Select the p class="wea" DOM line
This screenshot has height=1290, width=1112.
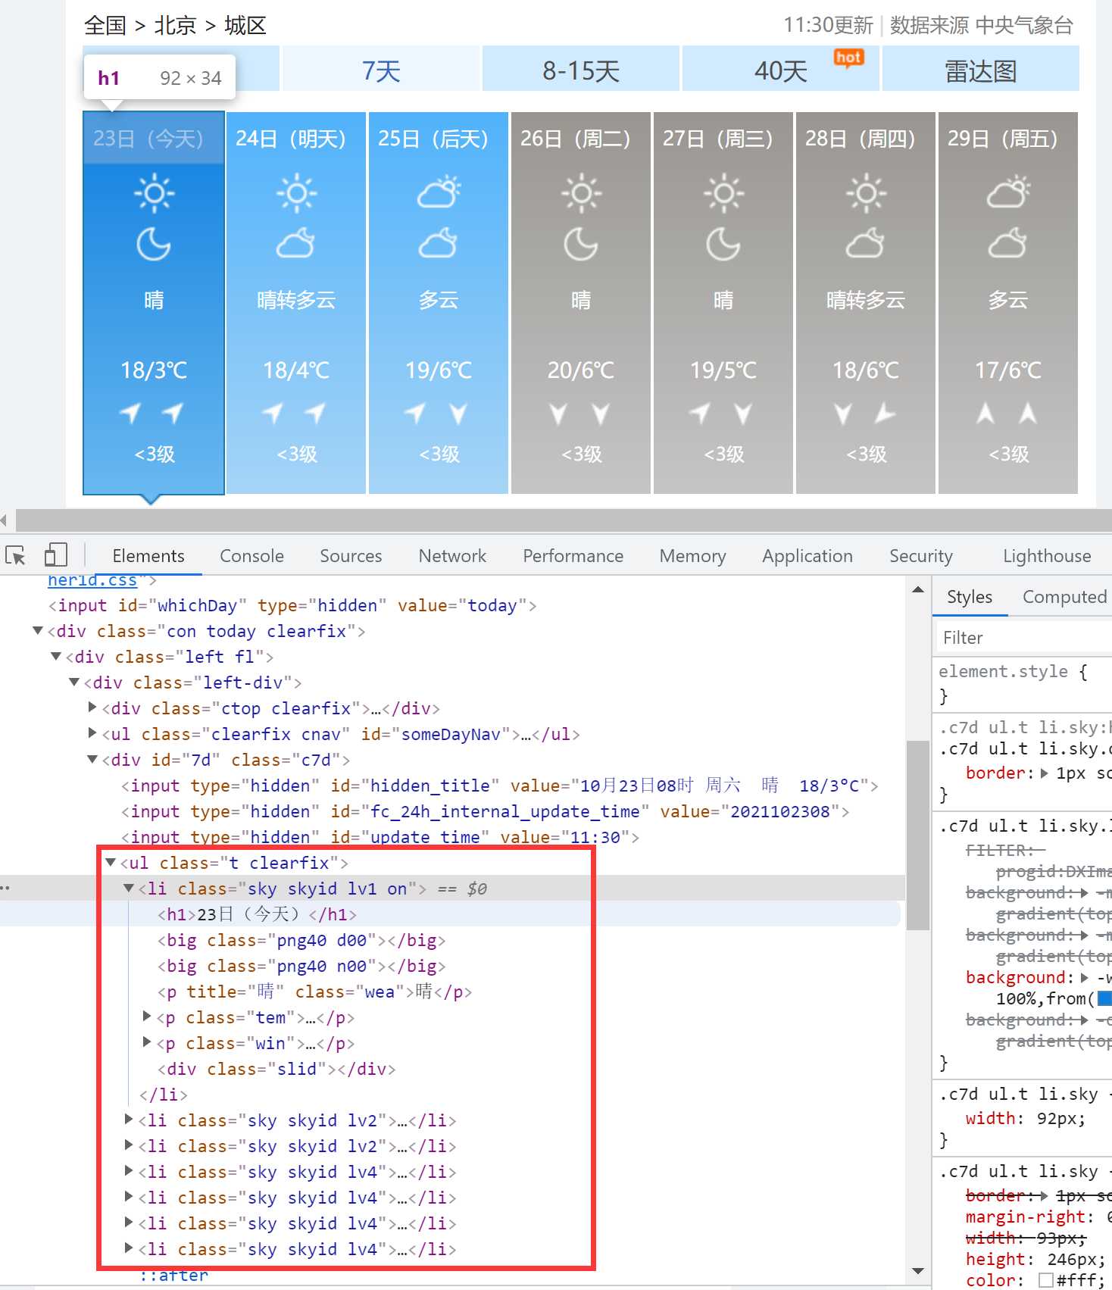314,992
